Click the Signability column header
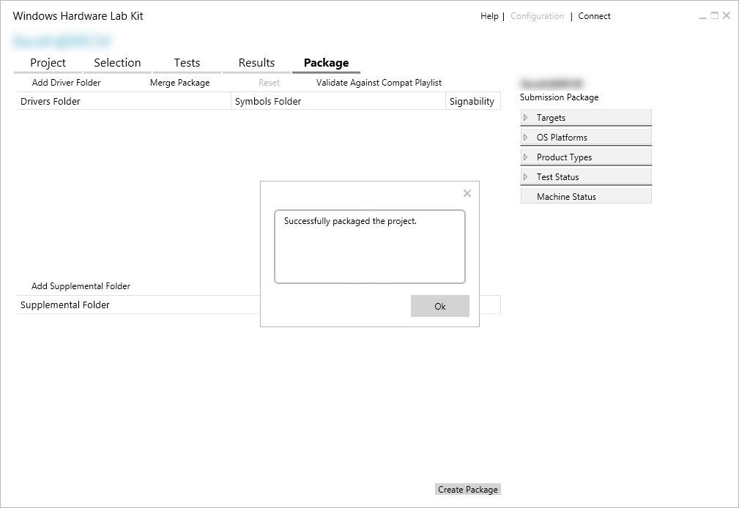739x508 pixels. pos(472,101)
